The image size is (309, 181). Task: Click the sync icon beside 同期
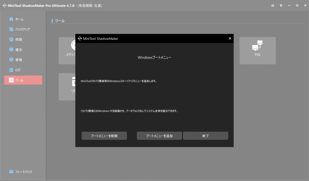pyautogui.click(x=11, y=40)
